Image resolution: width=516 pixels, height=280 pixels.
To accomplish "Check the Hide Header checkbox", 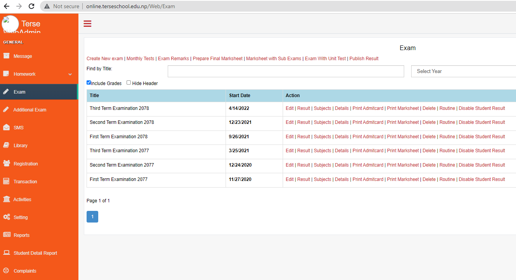I will coord(129,83).
